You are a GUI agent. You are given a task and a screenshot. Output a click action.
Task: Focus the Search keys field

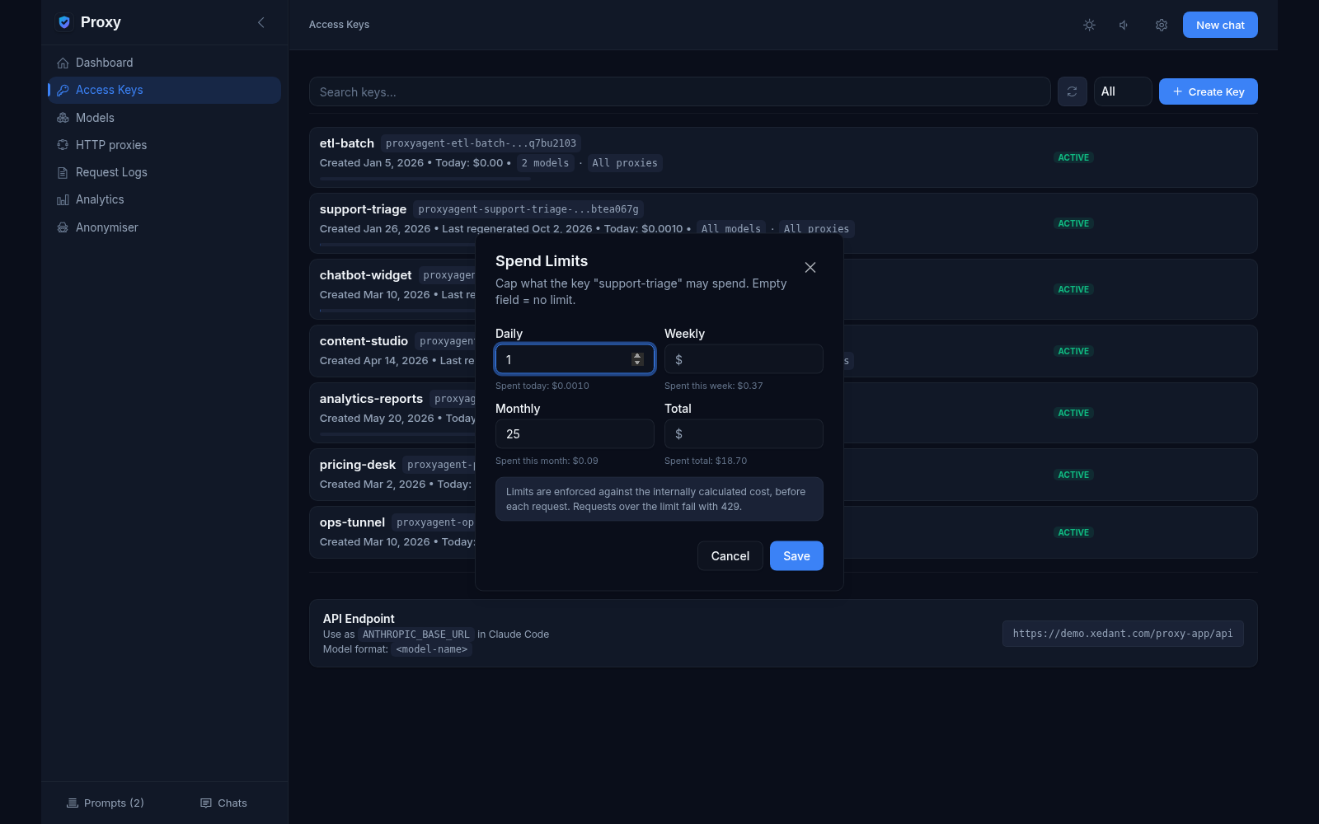[x=679, y=91]
